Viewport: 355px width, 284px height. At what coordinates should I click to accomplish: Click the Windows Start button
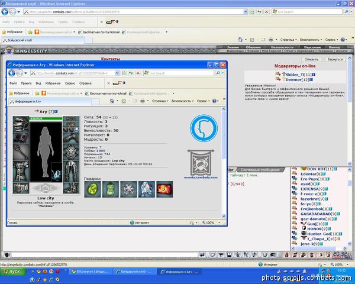pyautogui.click(x=13, y=272)
